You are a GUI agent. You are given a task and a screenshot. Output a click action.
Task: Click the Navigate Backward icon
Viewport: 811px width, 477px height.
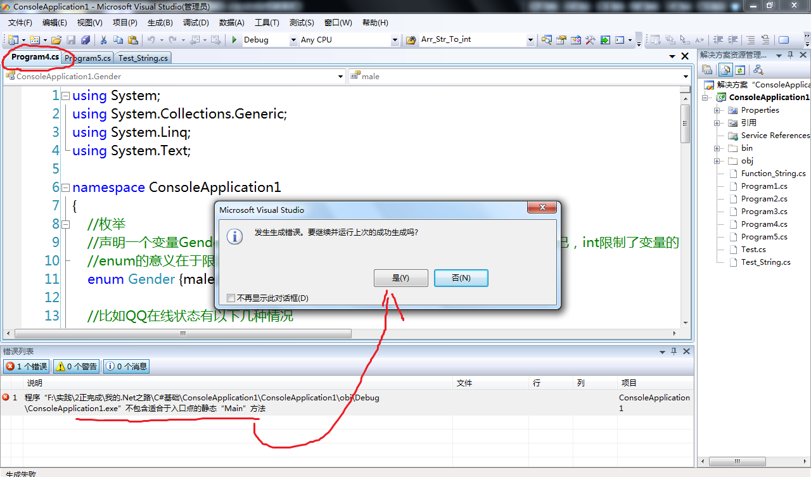click(x=194, y=40)
